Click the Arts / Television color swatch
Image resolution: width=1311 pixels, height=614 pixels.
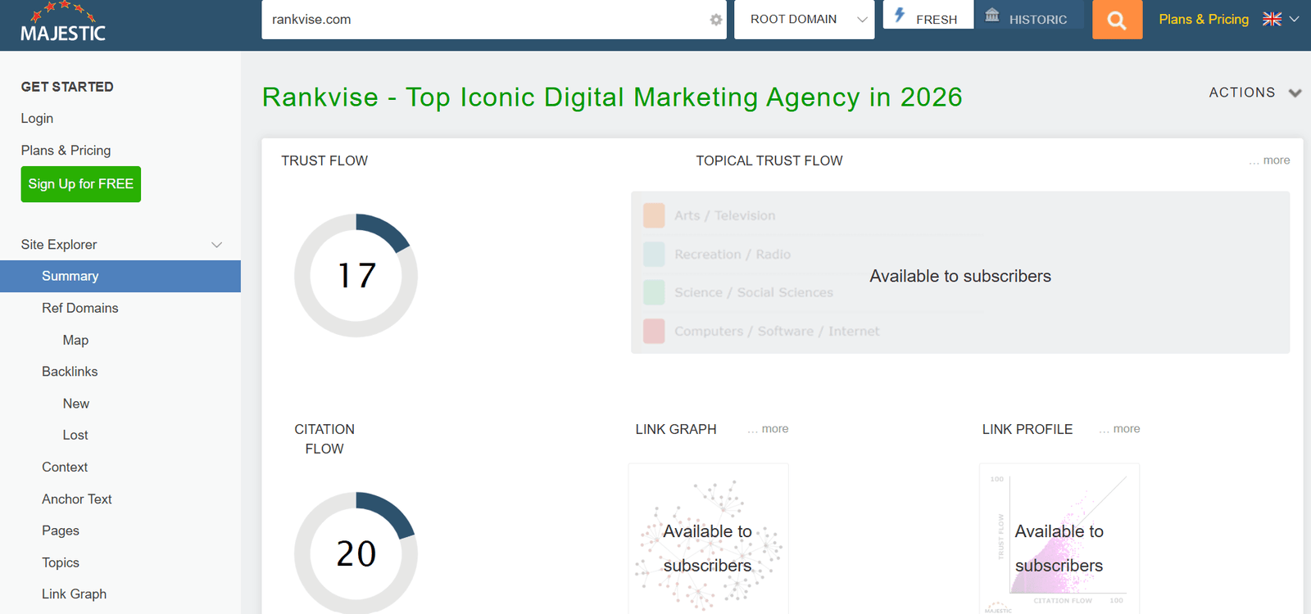(x=654, y=215)
